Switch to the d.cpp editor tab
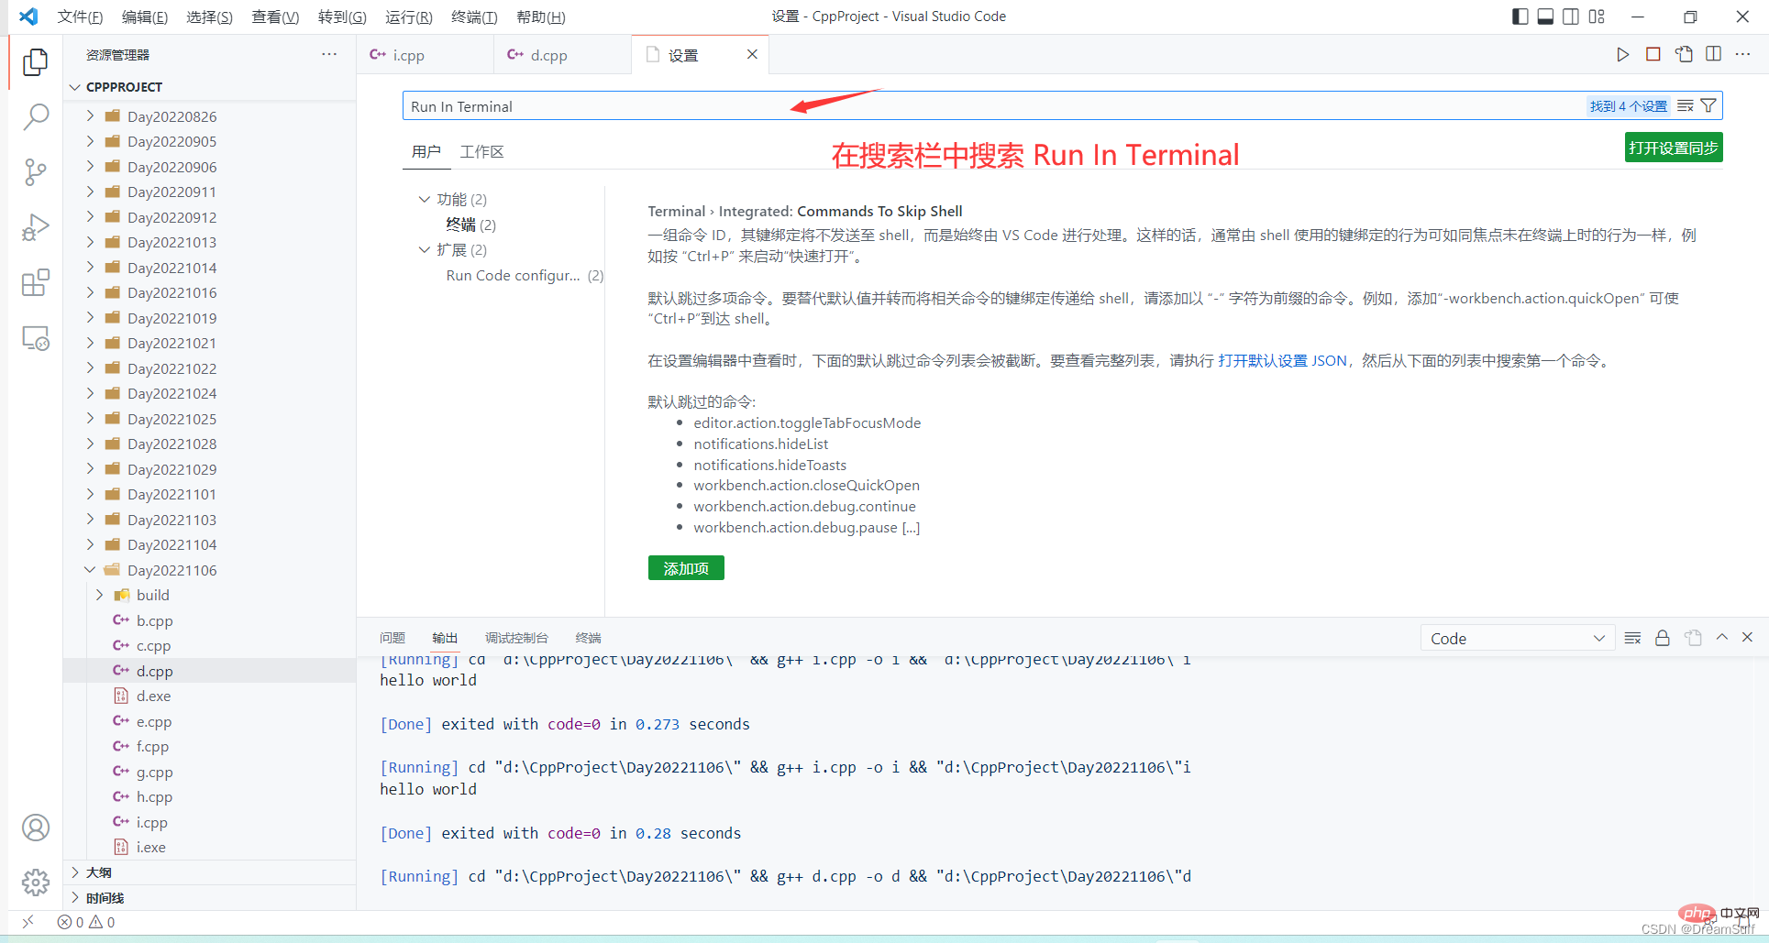1769x943 pixels. pos(548,55)
